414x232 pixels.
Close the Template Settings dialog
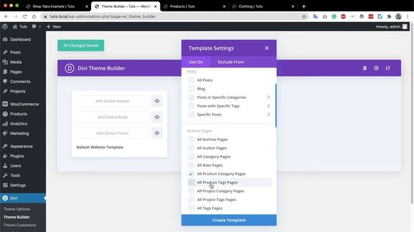pos(267,48)
